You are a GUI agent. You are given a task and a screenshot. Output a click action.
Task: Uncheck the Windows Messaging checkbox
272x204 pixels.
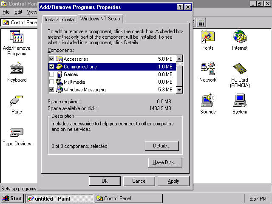point(51,90)
